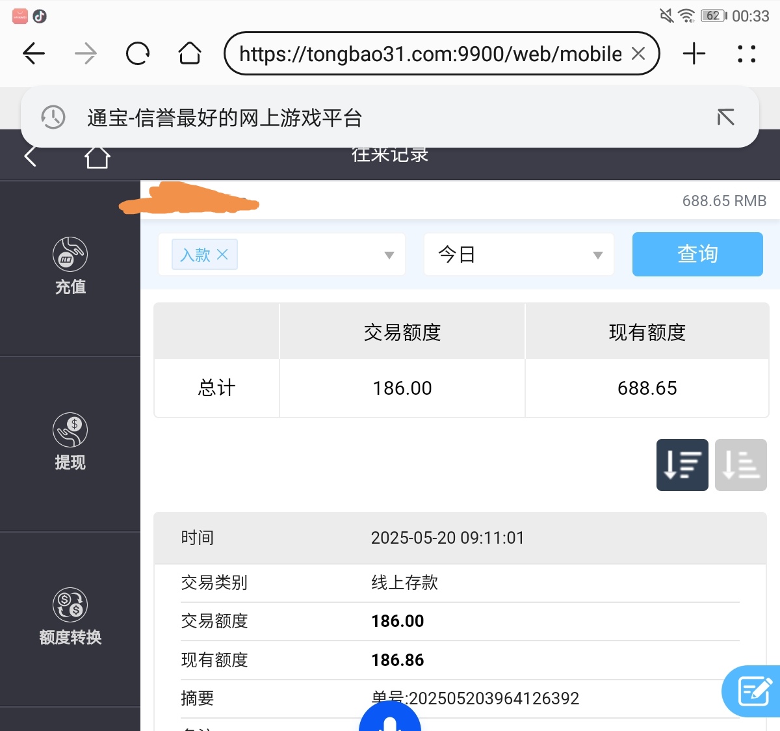This screenshot has width=780, height=731.
Task: Open a new browser tab
Action: [x=694, y=53]
